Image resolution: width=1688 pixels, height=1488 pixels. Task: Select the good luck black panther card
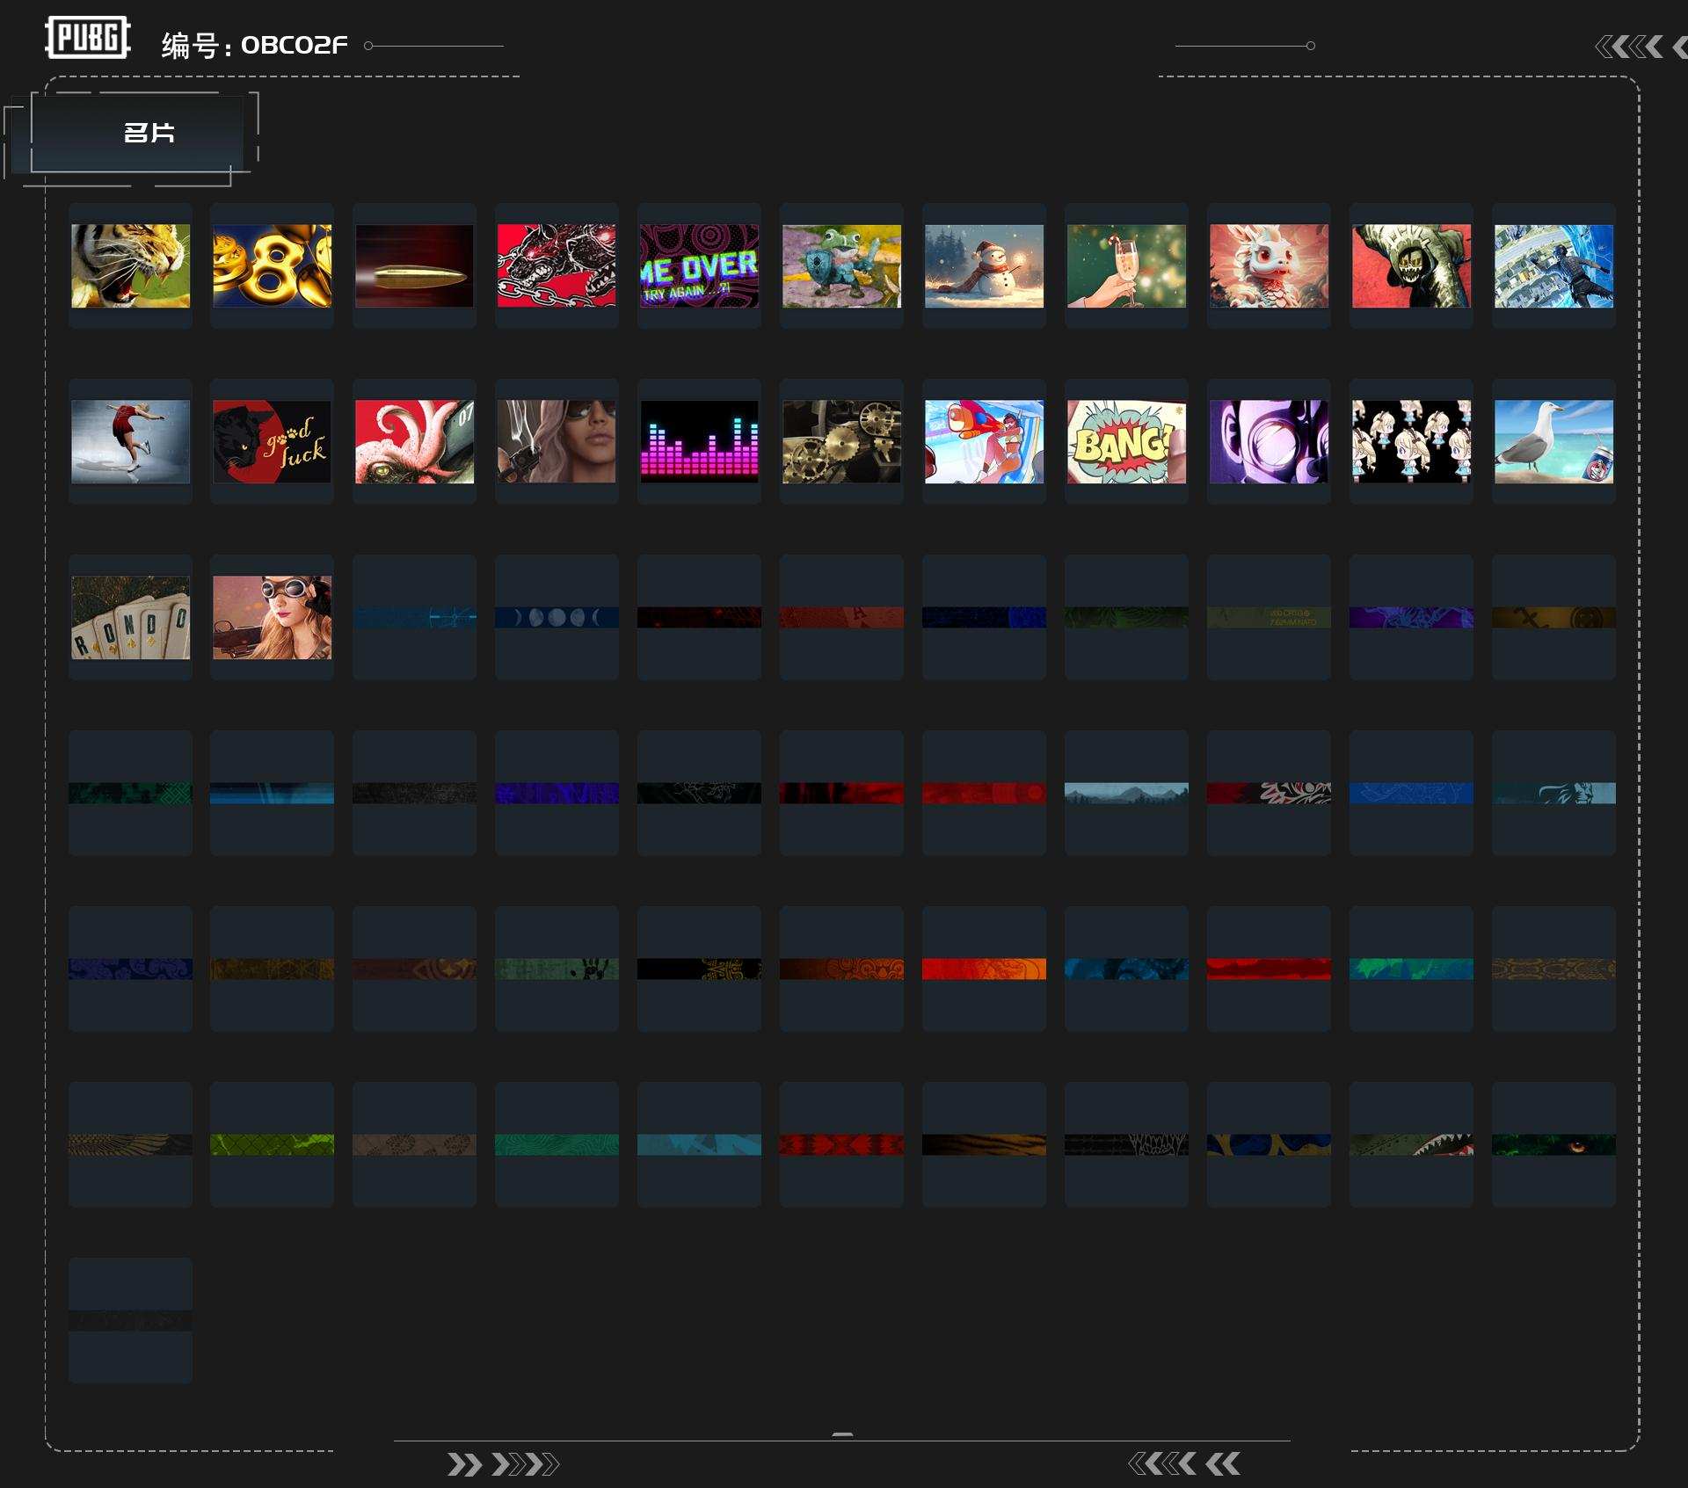pos(273,441)
